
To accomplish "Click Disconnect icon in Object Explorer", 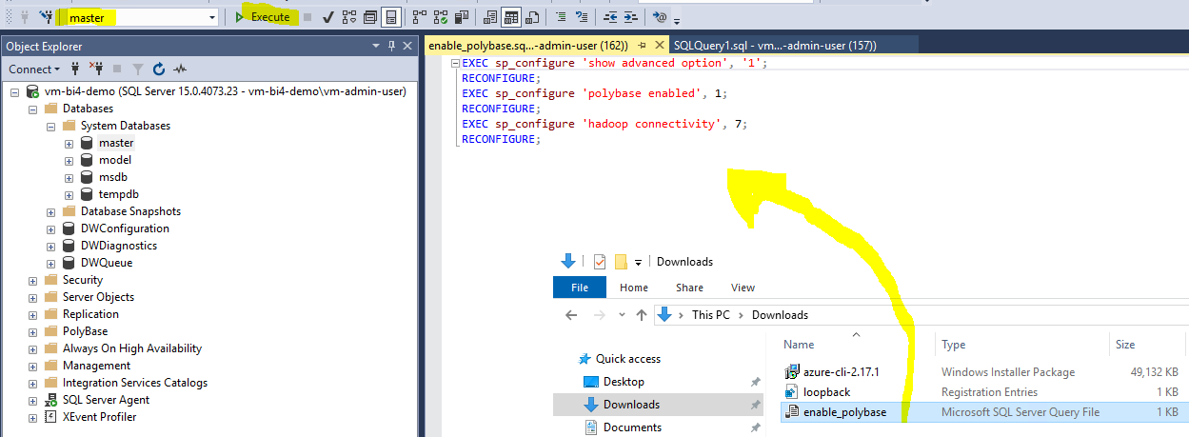I will click(95, 70).
